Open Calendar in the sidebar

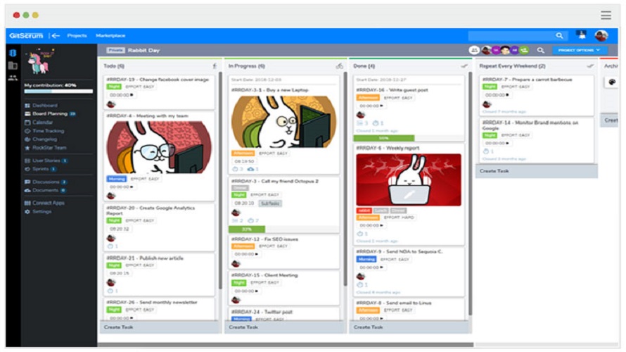[x=39, y=122]
